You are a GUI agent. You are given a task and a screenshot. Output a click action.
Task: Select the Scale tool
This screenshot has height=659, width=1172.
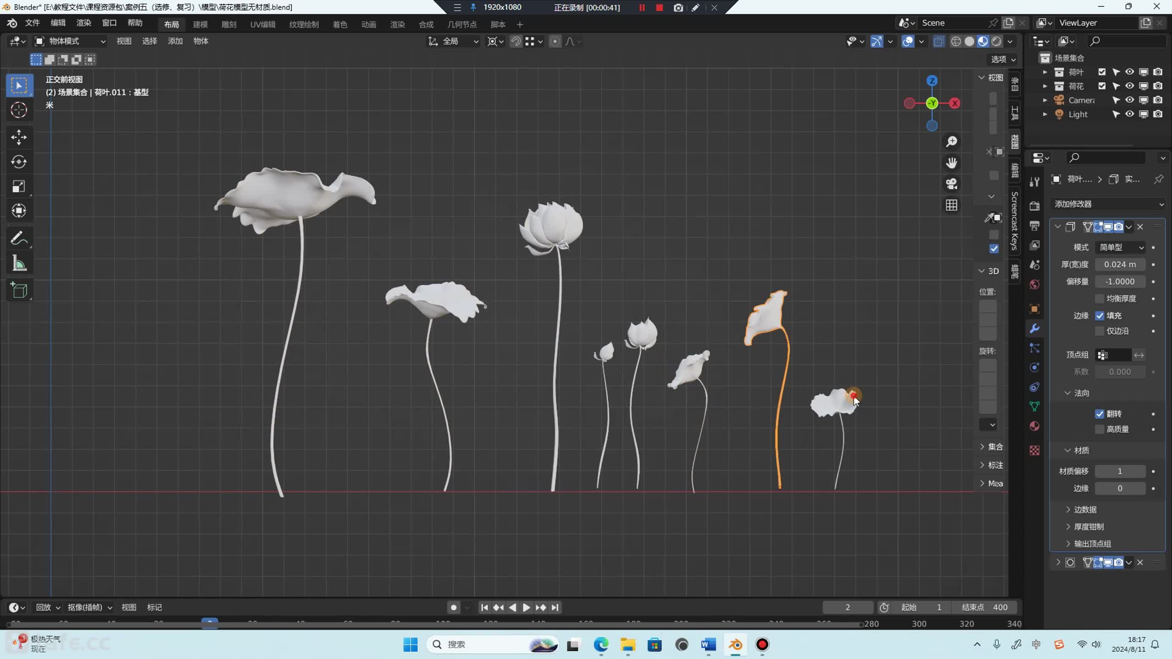[19, 186]
